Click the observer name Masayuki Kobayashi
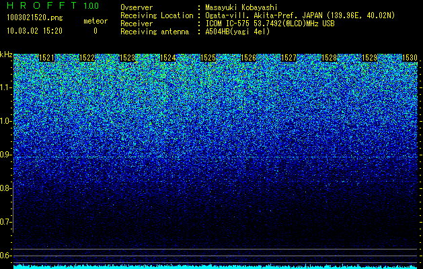Image resolution: width=423 pixels, height=269 pixels. coord(241,7)
